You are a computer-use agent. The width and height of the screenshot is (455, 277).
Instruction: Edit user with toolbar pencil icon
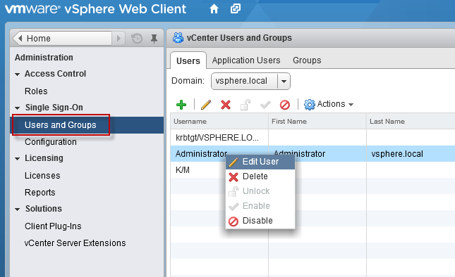point(206,105)
